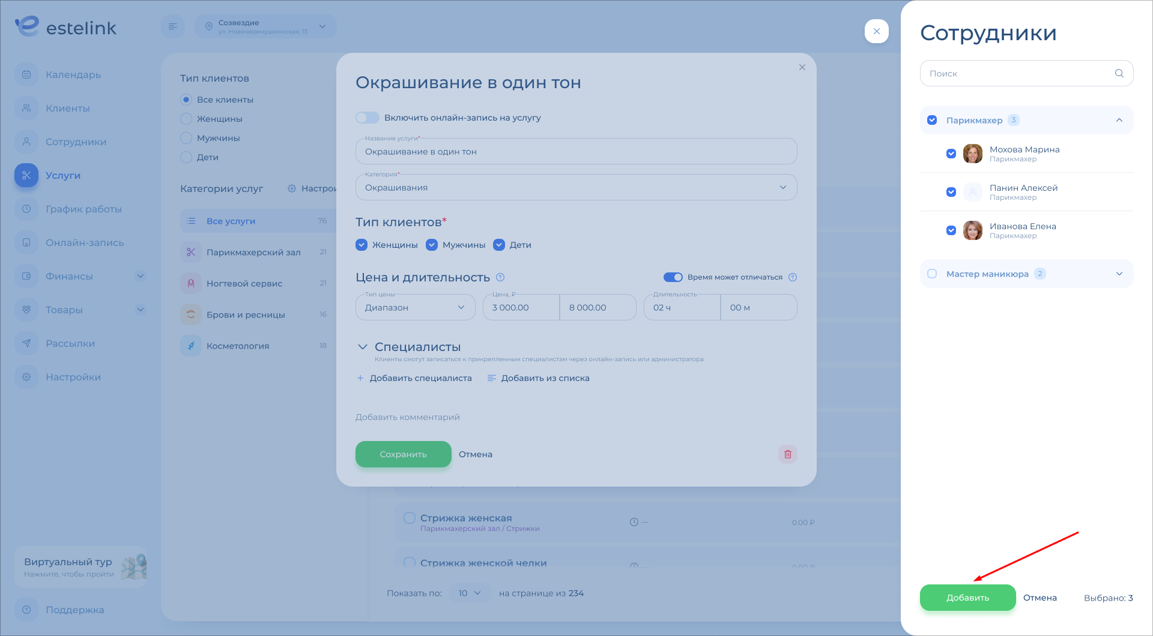Image resolution: width=1153 pixels, height=636 pixels.
Task: Click the green Добавить button
Action: point(967,598)
